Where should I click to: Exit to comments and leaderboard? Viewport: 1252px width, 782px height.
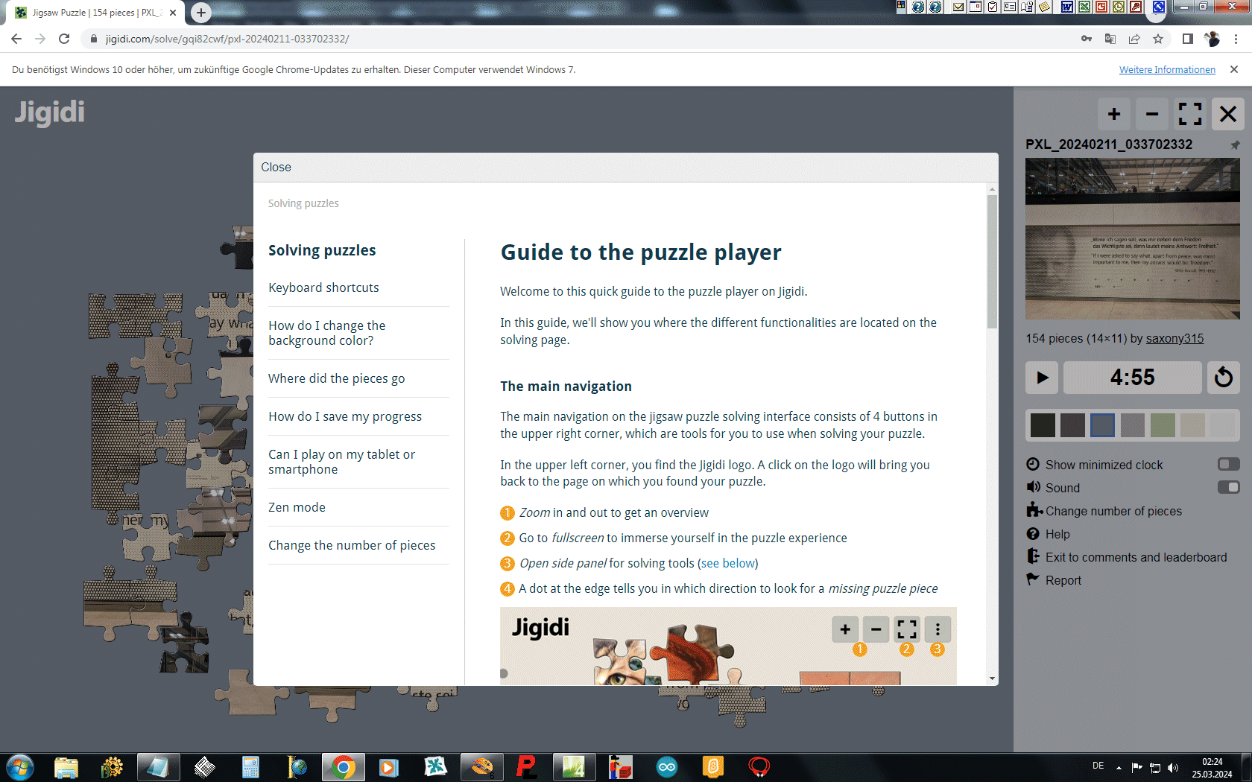click(x=1127, y=557)
